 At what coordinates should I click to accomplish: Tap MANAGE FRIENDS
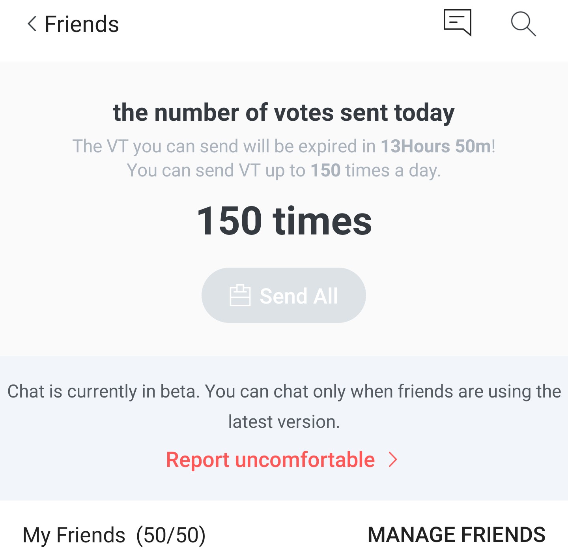(456, 535)
